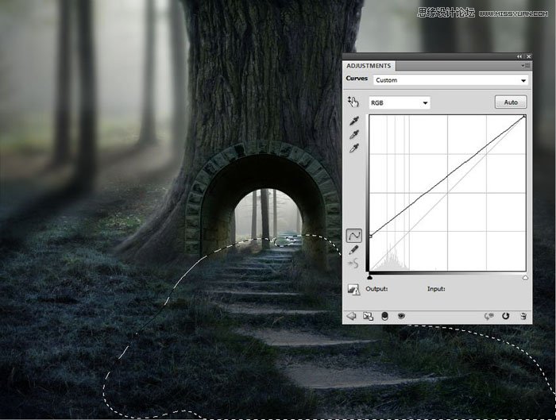556x420 pixels.
Task: Open Adjustments panel flyout menu
Action: pos(526,66)
